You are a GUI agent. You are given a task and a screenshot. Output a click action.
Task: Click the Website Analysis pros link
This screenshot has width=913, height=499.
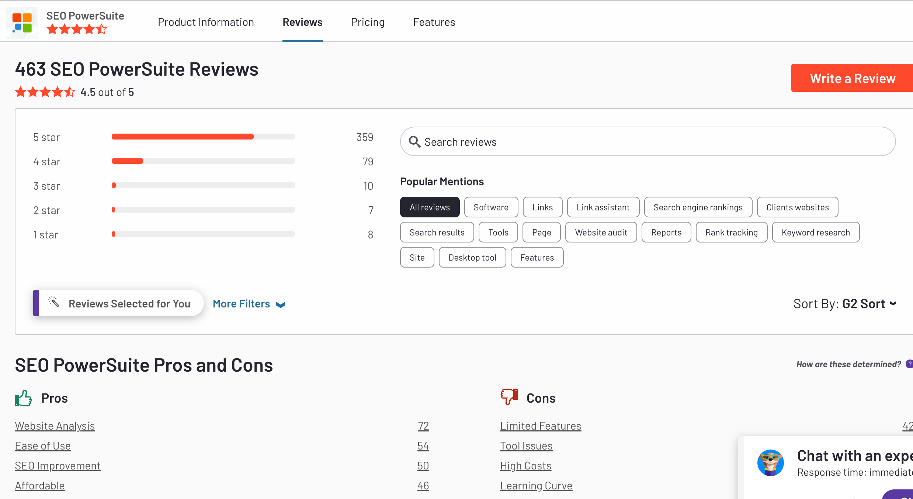point(55,425)
